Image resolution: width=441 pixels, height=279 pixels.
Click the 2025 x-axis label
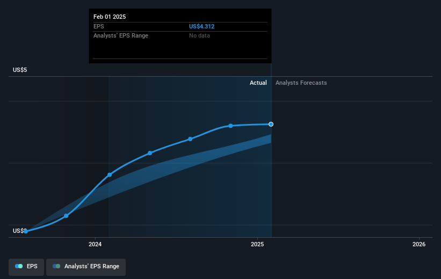(257, 244)
